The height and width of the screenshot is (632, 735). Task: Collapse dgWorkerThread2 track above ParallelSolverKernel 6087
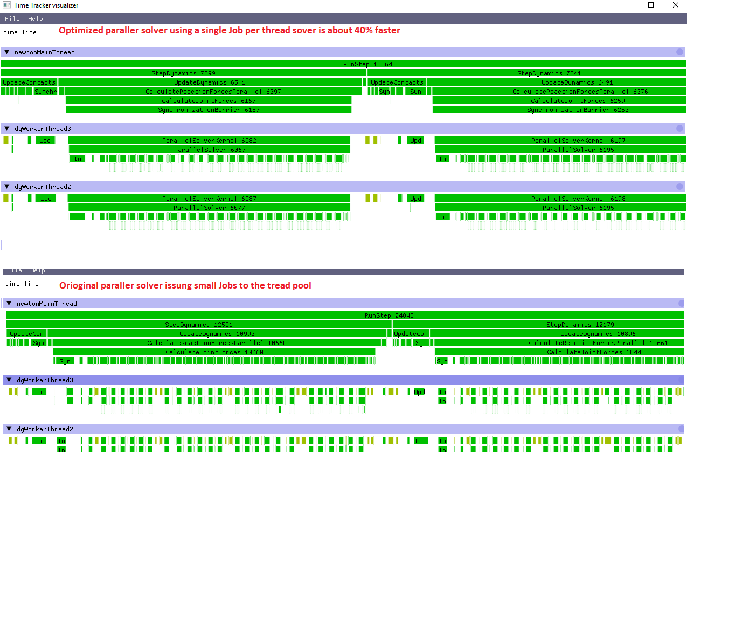click(x=7, y=187)
